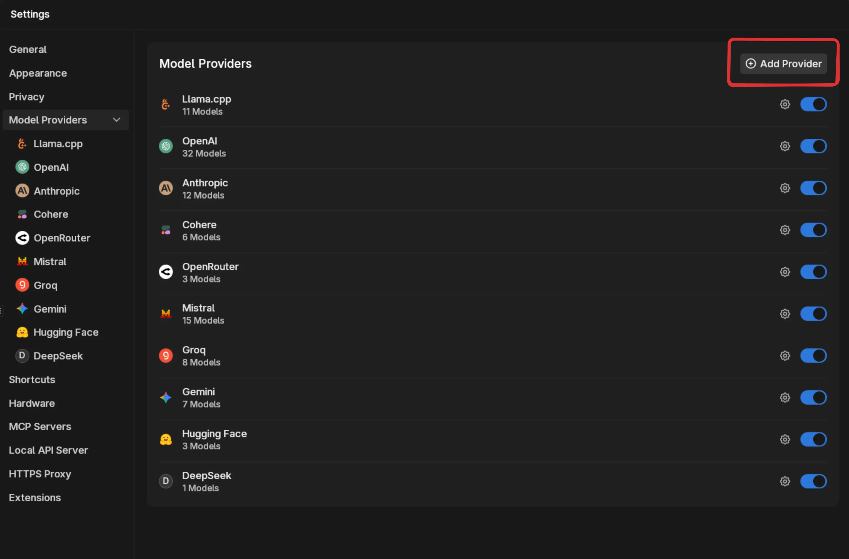This screenshot has height=559, width=849.
Task: Click the Llama.cpp icon in the sidebar
Action: pos(22,144)
